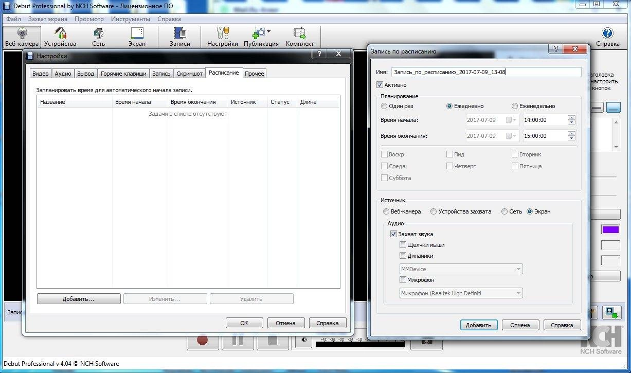631x373 pixels.
Task: Decrease the start time spinner
Action: tap(571, 122)
